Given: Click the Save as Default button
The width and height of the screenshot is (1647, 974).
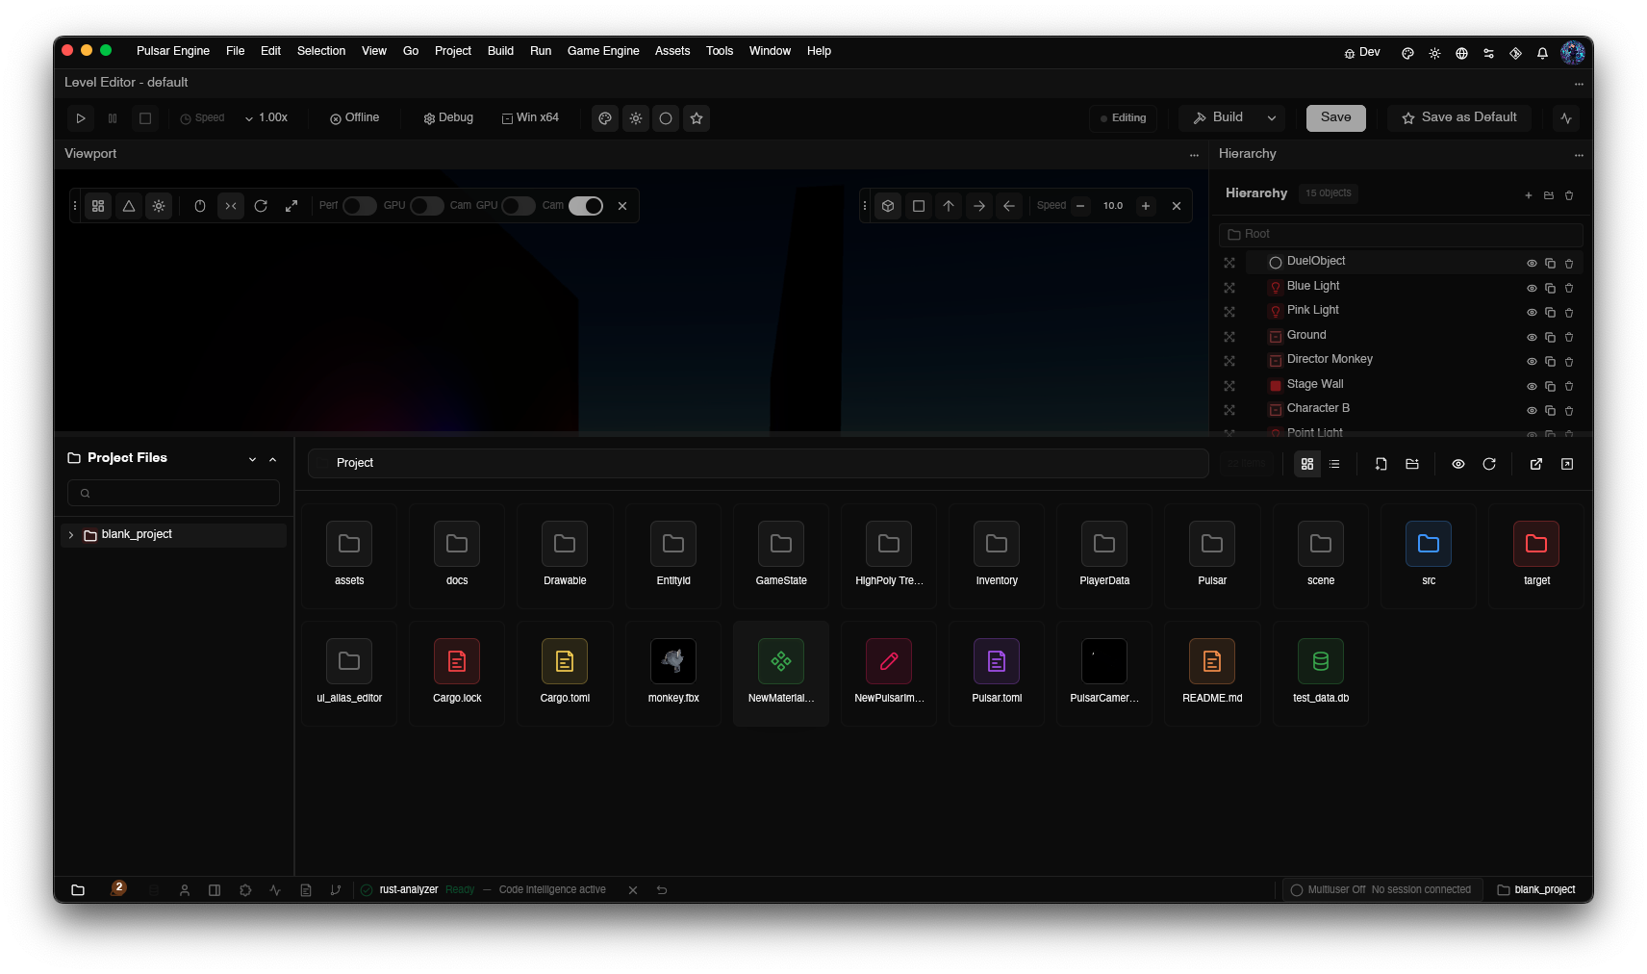Looking at the screenshot, I should click(1459, 117).
